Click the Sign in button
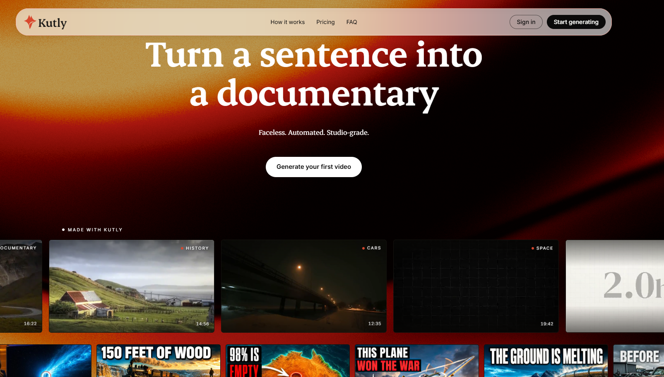The width and height of the screenshot is (664, 377). pos(526,22)
